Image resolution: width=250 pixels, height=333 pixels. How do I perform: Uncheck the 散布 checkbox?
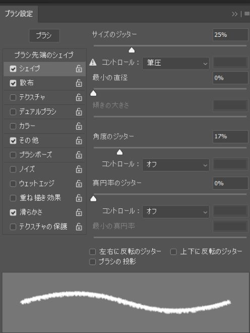point(13,83)
